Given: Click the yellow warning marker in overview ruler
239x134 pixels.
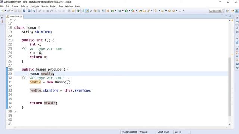Looking at the screenshot, I should pos(232,54).
